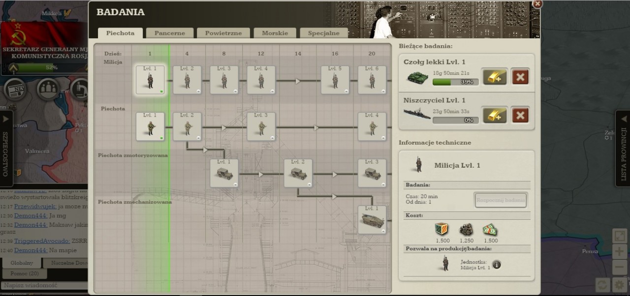Close the Badania window

pos(537,4)
